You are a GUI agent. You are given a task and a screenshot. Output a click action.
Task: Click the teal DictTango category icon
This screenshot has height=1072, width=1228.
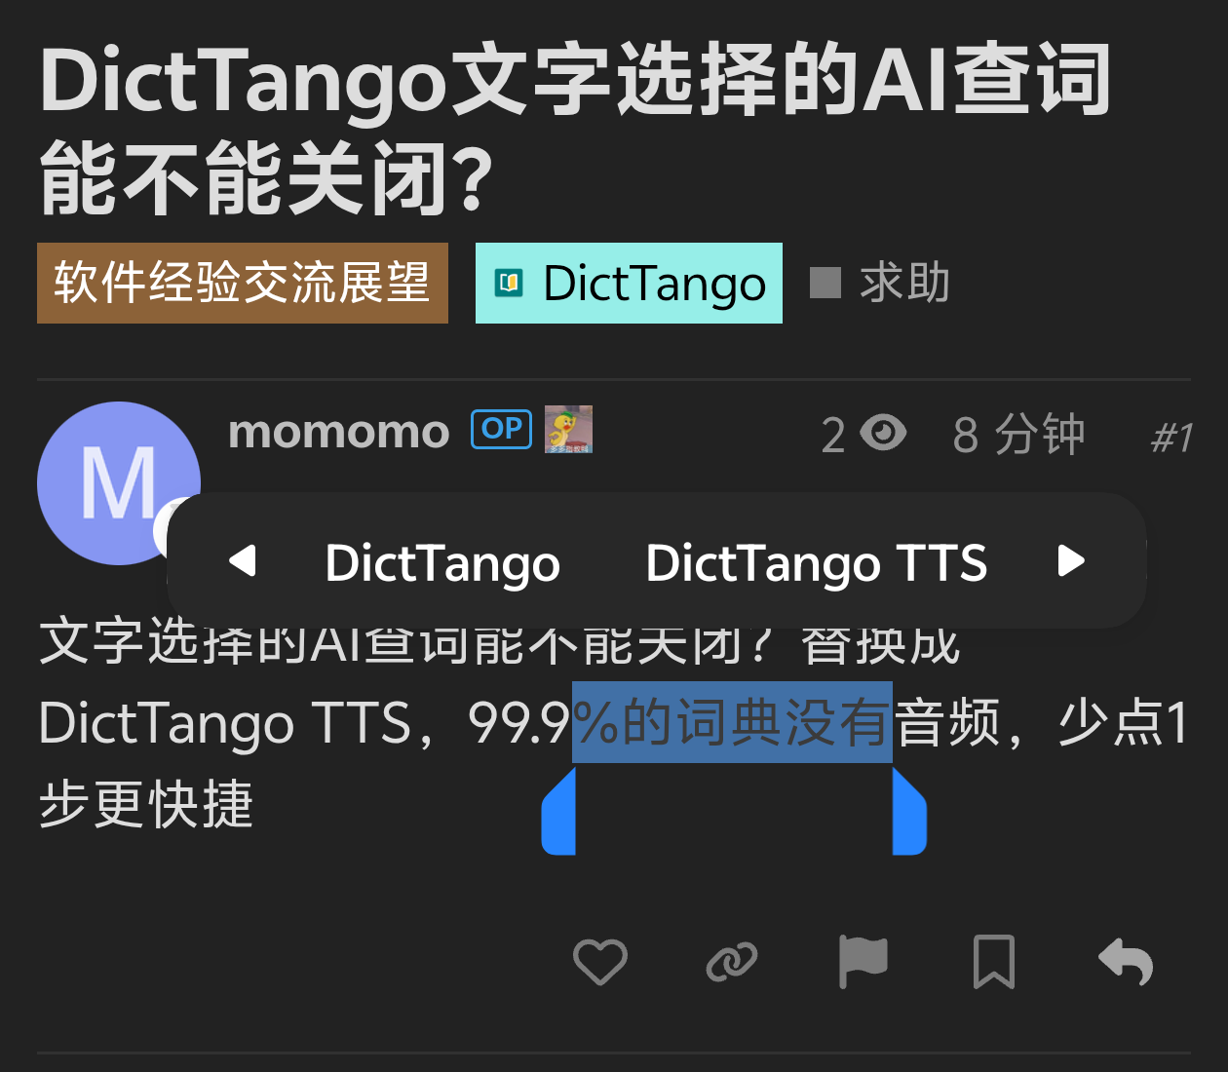pyautogui.click(x=510, y=283)
